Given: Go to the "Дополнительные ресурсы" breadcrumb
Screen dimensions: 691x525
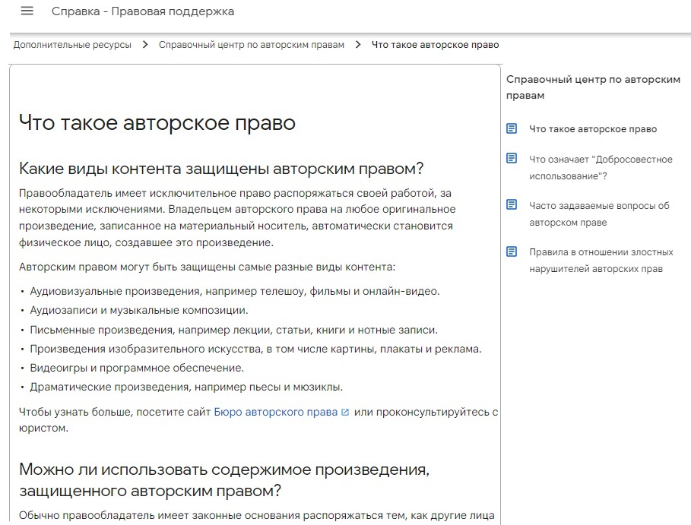Looking at the screenshot, I should click(x=72, y=45).
